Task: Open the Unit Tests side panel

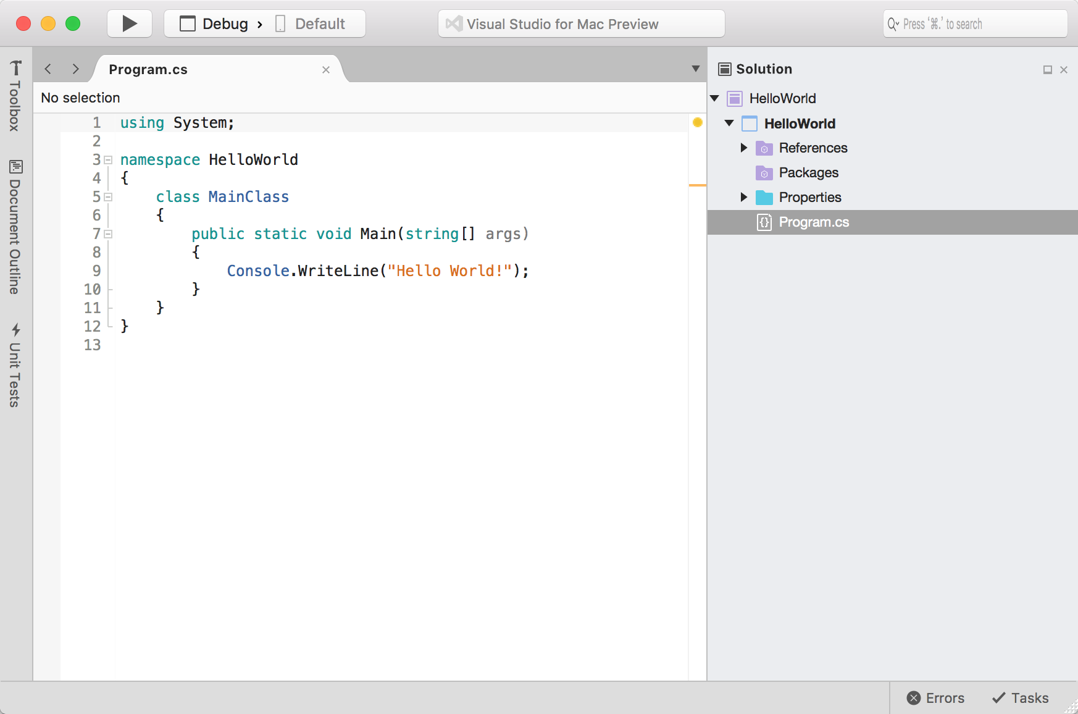Action: [15, 365]
